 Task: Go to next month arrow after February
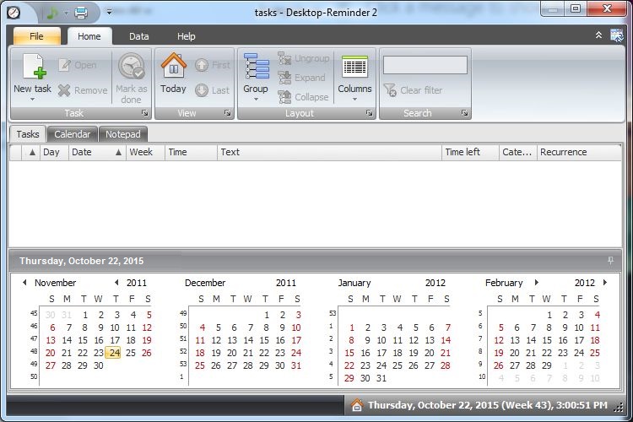tap(537, 282)
